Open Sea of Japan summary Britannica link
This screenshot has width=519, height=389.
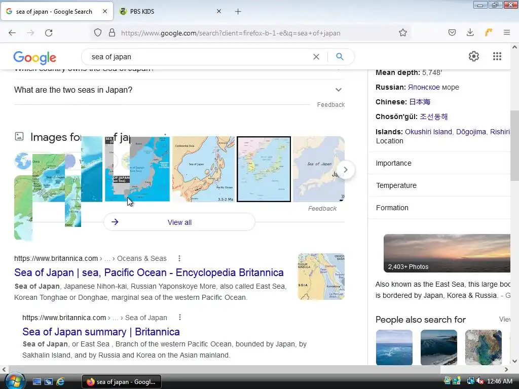point(101,332)
